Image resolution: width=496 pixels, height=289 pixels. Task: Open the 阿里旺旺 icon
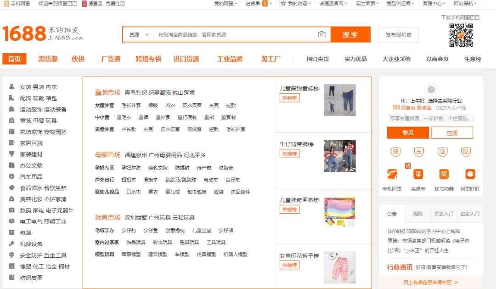[469, 175]
